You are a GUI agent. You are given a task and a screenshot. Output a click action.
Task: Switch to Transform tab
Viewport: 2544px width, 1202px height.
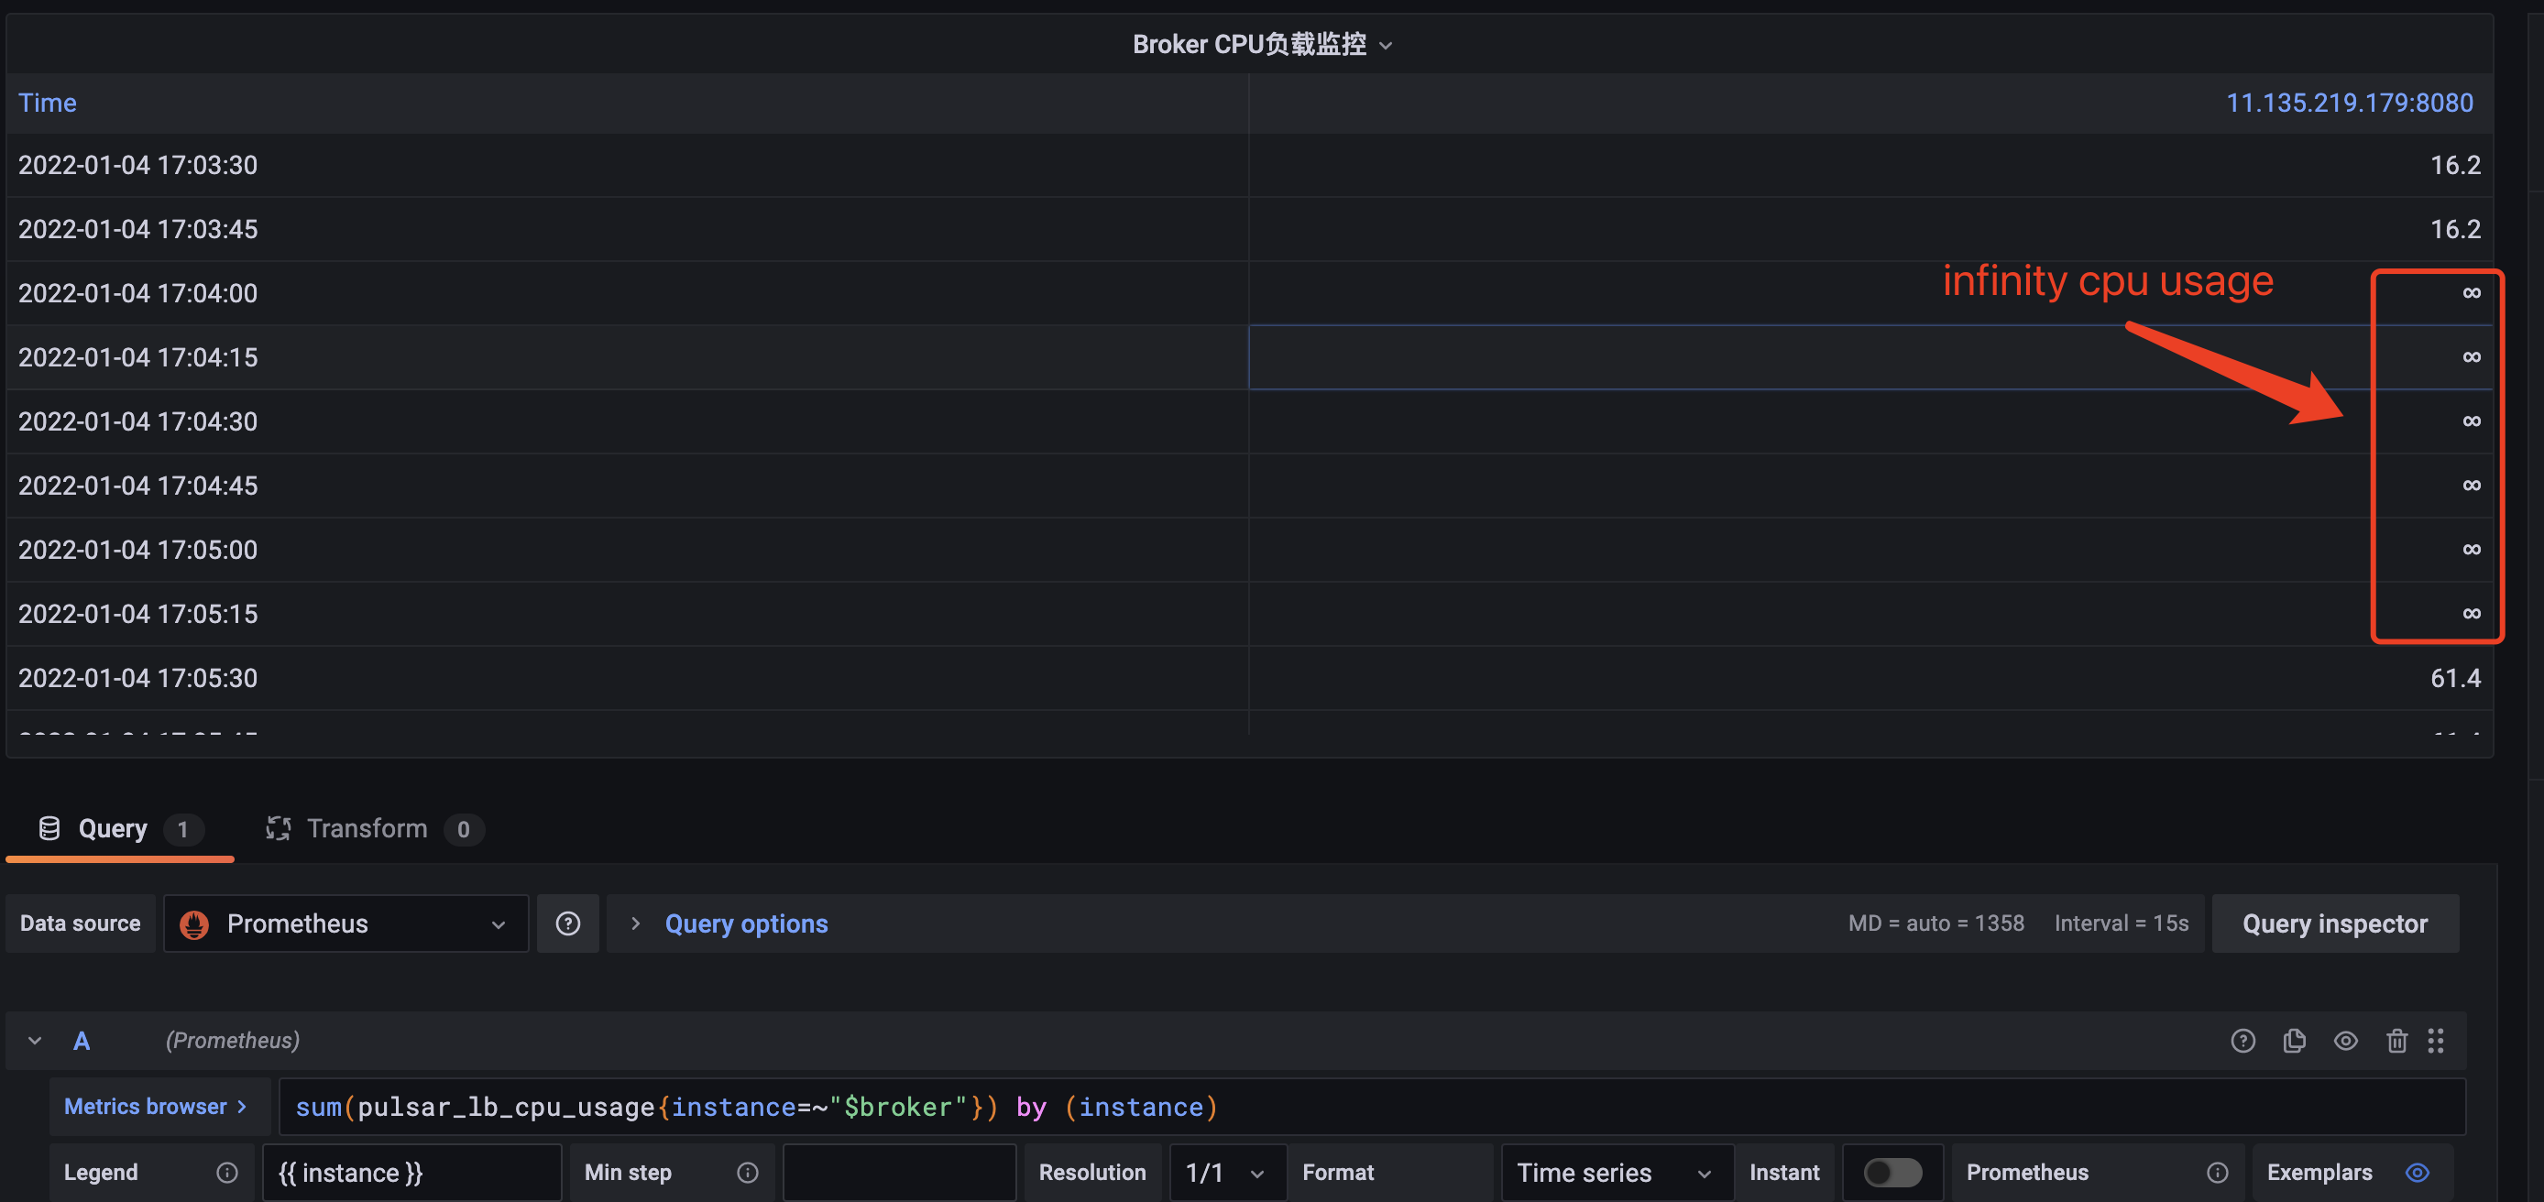click(367, 828)
